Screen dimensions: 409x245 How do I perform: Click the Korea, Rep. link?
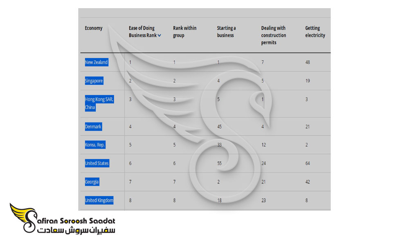coord(95,145)
